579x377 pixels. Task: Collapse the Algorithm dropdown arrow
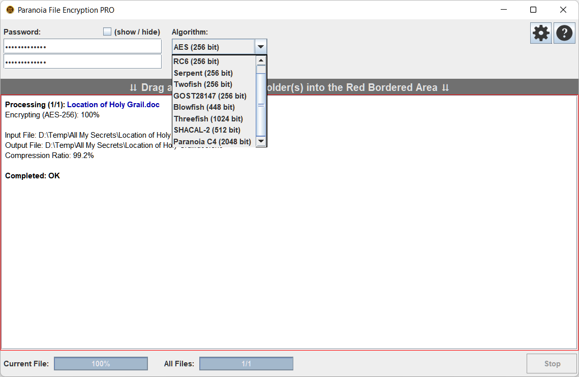261,46
